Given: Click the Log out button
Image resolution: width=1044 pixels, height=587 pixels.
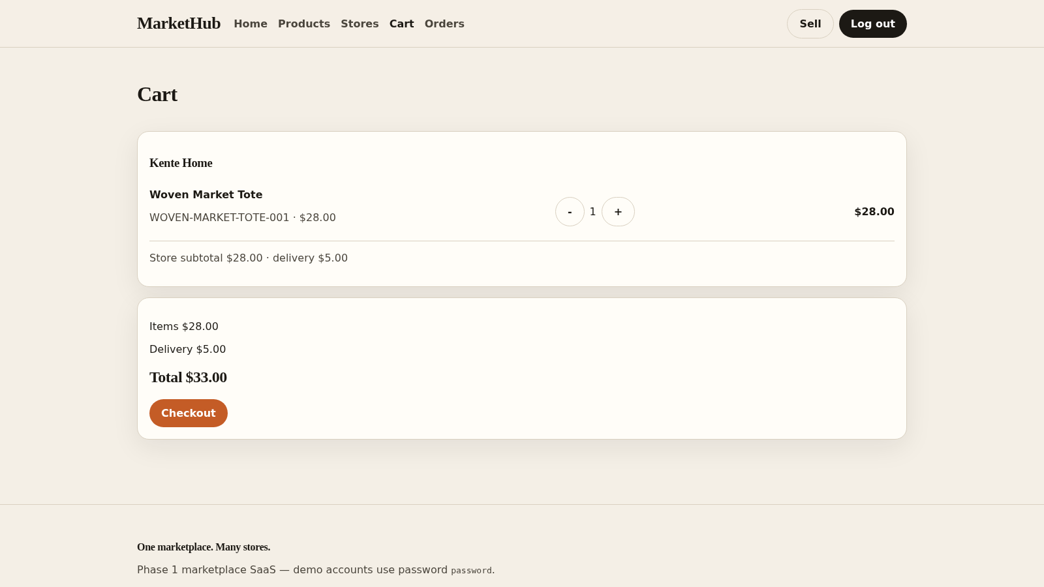Looking at the screenshot, I should pyautogui.click(x=873, y=23).
